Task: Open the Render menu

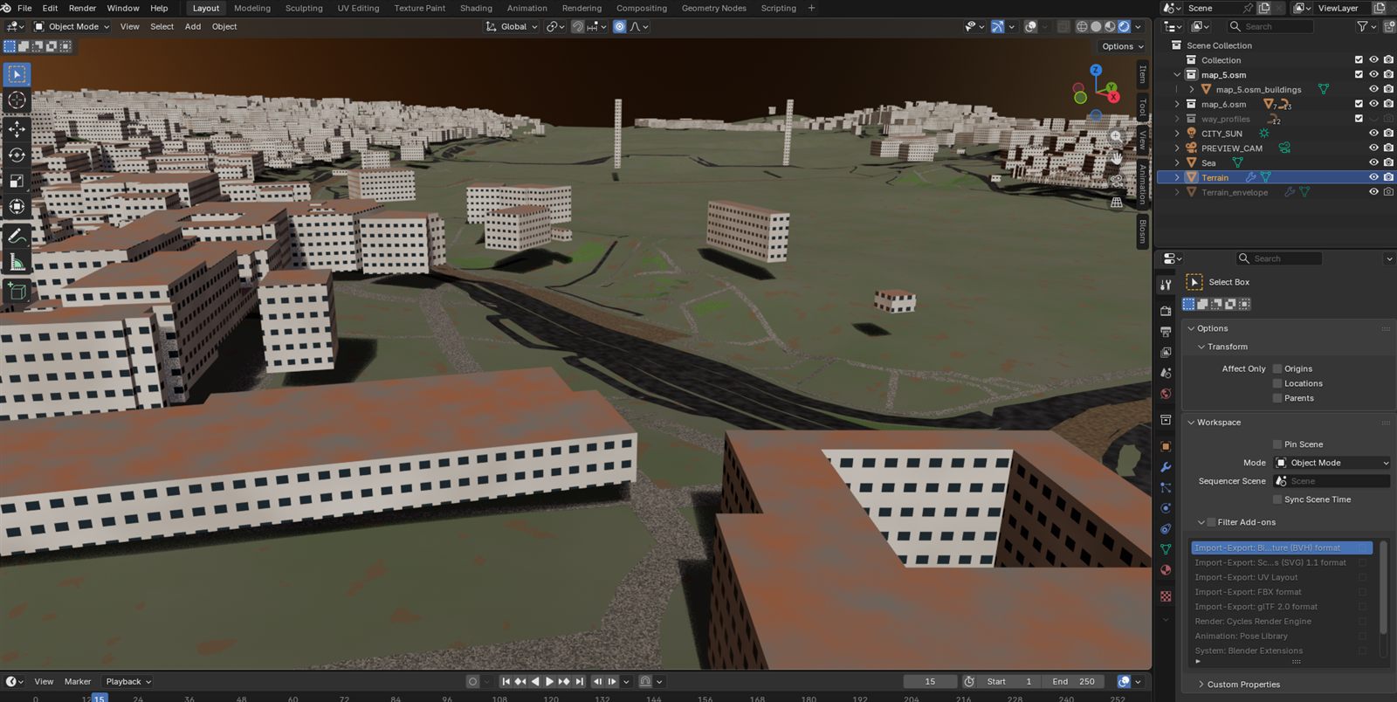Action: (82, 8)
